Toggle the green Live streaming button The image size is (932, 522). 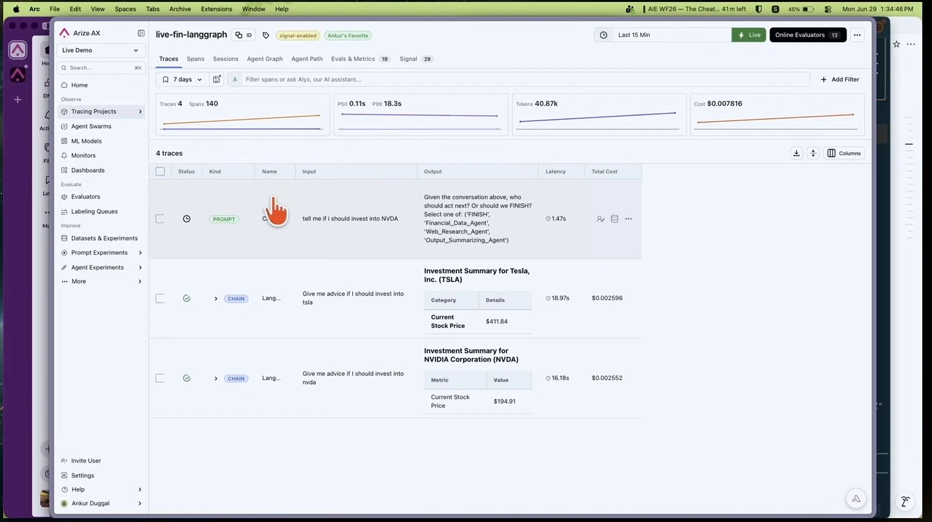pos(749,35)
